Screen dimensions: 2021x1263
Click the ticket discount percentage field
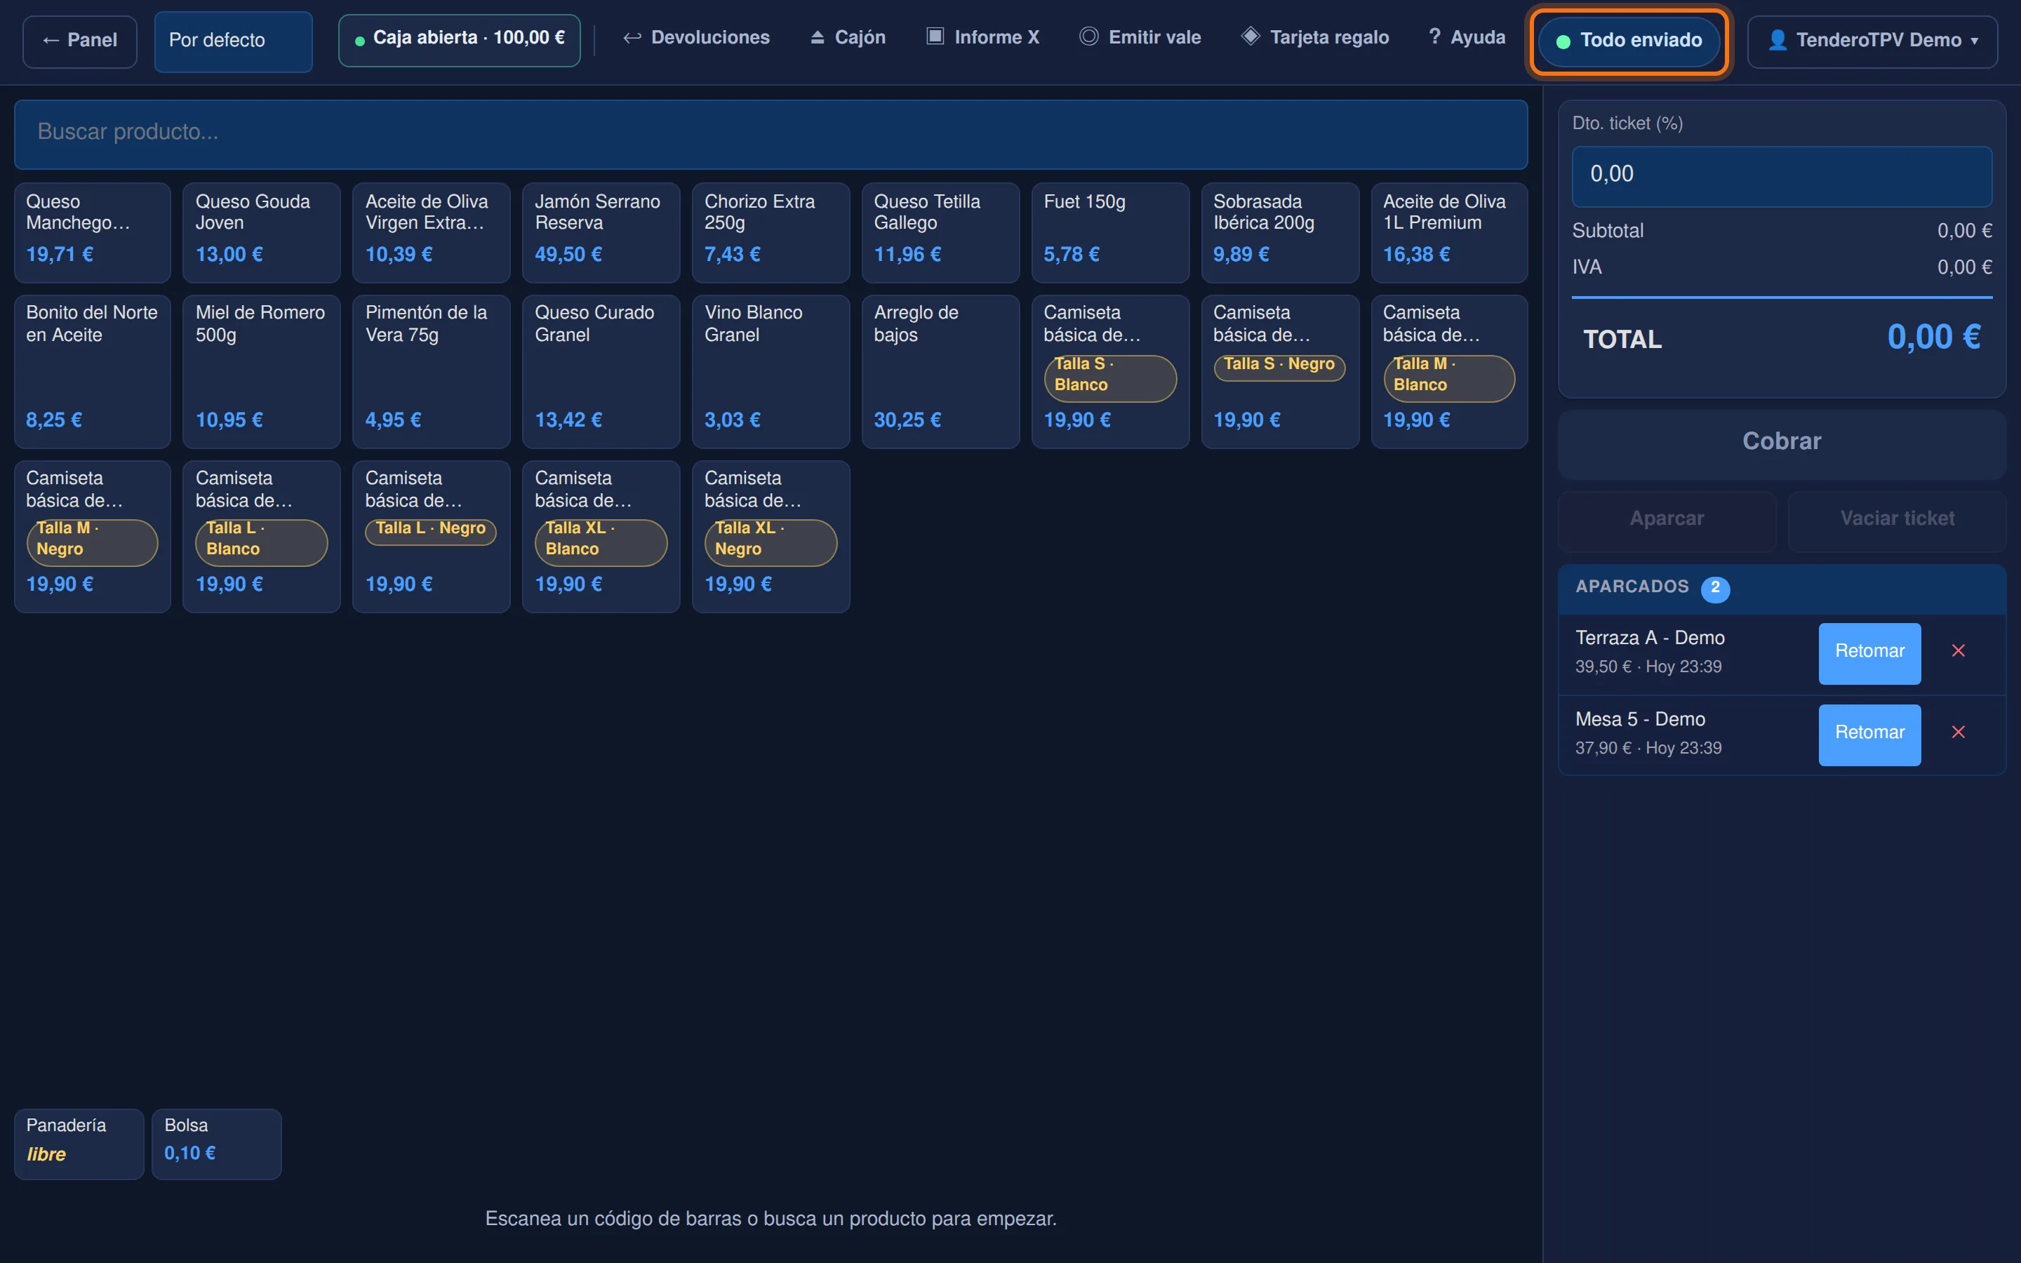[1781, 175]
